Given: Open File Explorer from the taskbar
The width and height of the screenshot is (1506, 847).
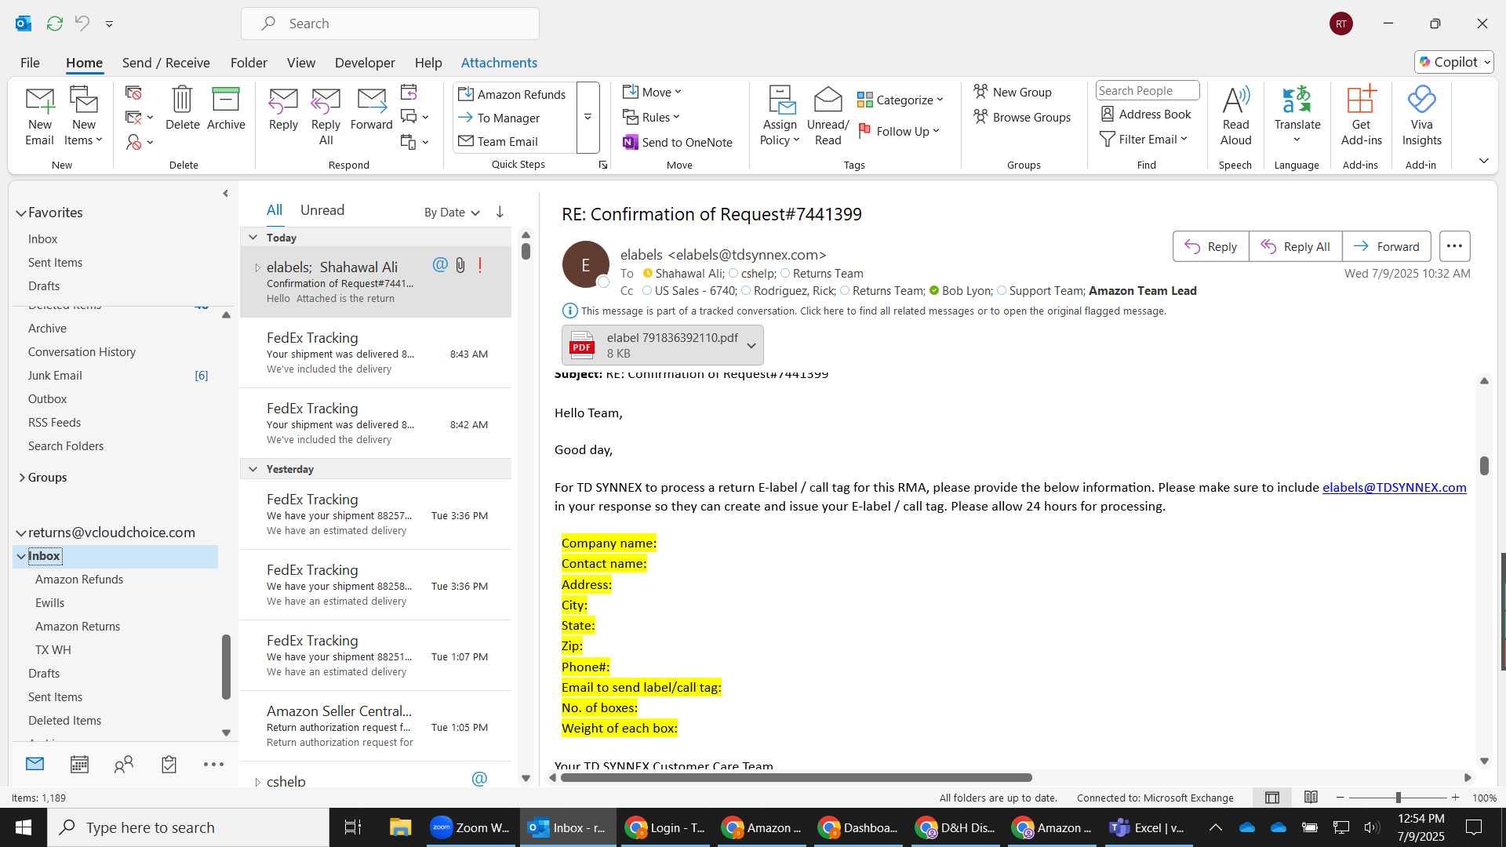Looking at the screenshot, I should 400,827.
